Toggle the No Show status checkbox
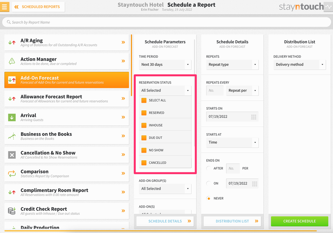Viewport: 333px width, 233px height. 144,150
